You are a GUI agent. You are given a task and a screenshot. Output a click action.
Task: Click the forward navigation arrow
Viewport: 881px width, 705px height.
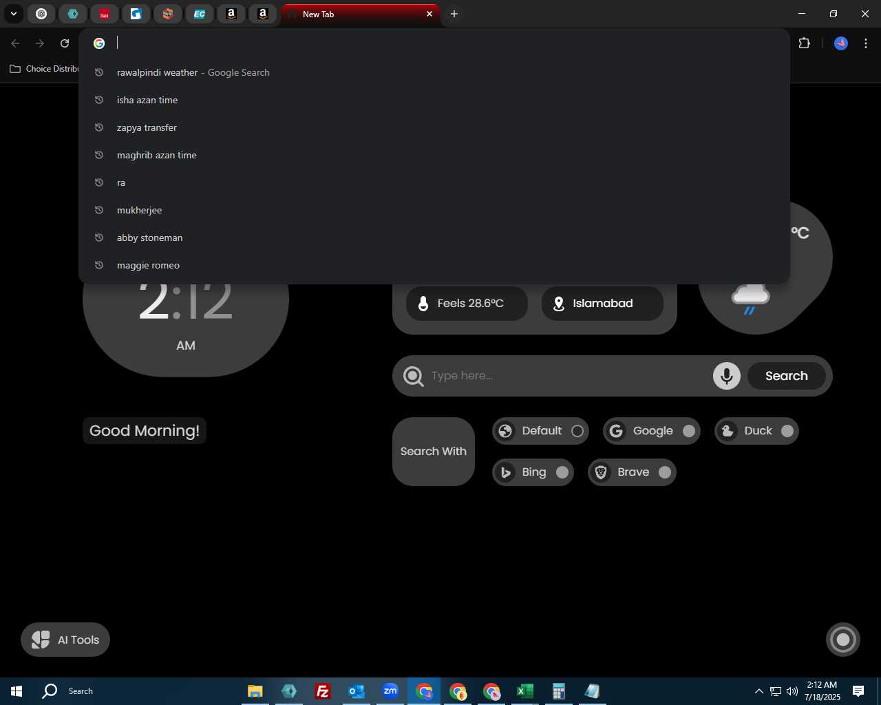click(40, 43)
